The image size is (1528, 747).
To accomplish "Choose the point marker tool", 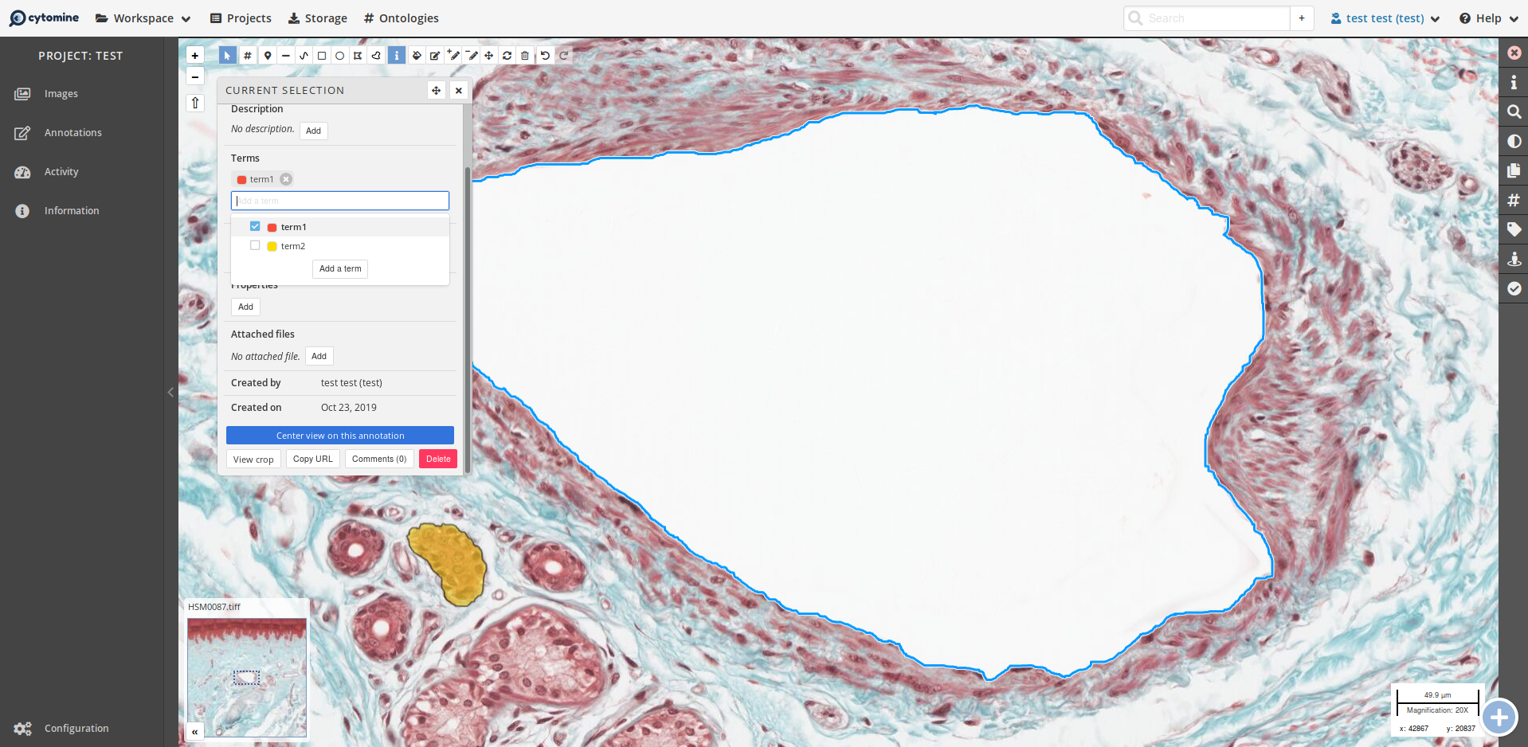I will coord(268,56).
